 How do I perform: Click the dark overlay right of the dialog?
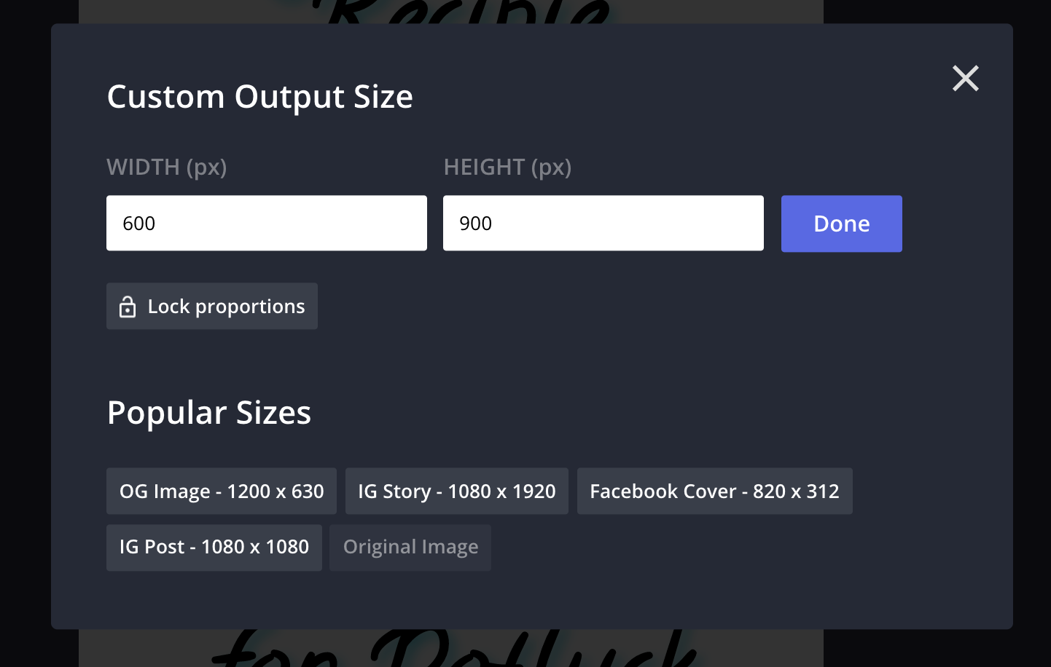(1031, 328)
